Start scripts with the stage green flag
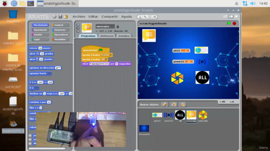 [229, 23]
